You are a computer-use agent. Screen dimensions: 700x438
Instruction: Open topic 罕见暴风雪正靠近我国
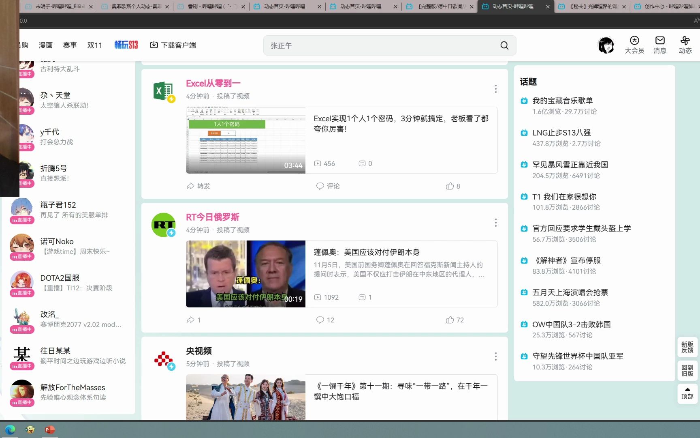(570, 165)
